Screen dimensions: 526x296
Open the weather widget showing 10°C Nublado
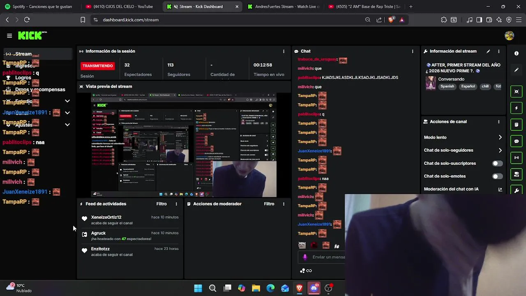(19, 288)
